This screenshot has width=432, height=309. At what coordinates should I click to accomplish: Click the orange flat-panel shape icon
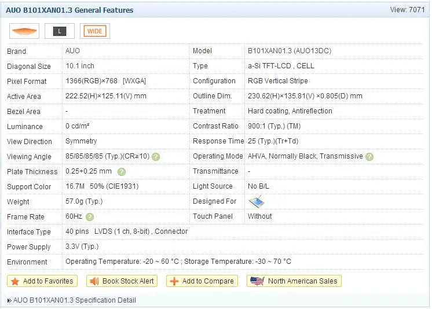click(24, 31)
